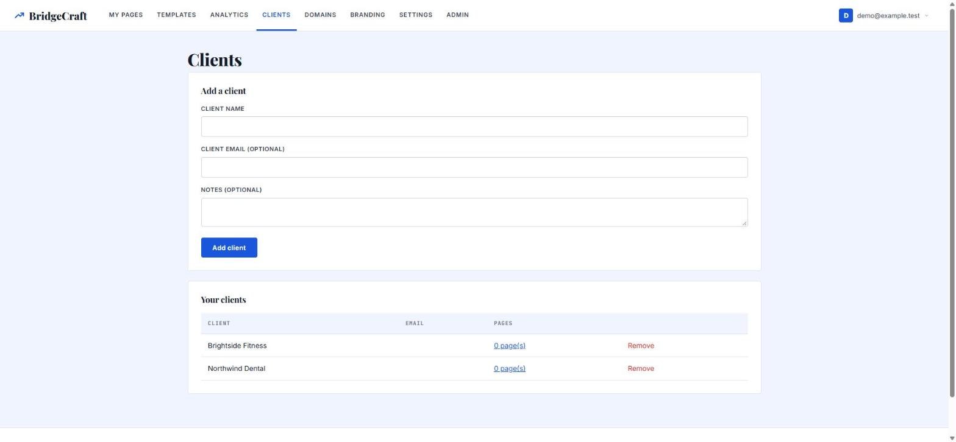
Task: Click the scrollbar down arrow
Action: pos(952,438)
